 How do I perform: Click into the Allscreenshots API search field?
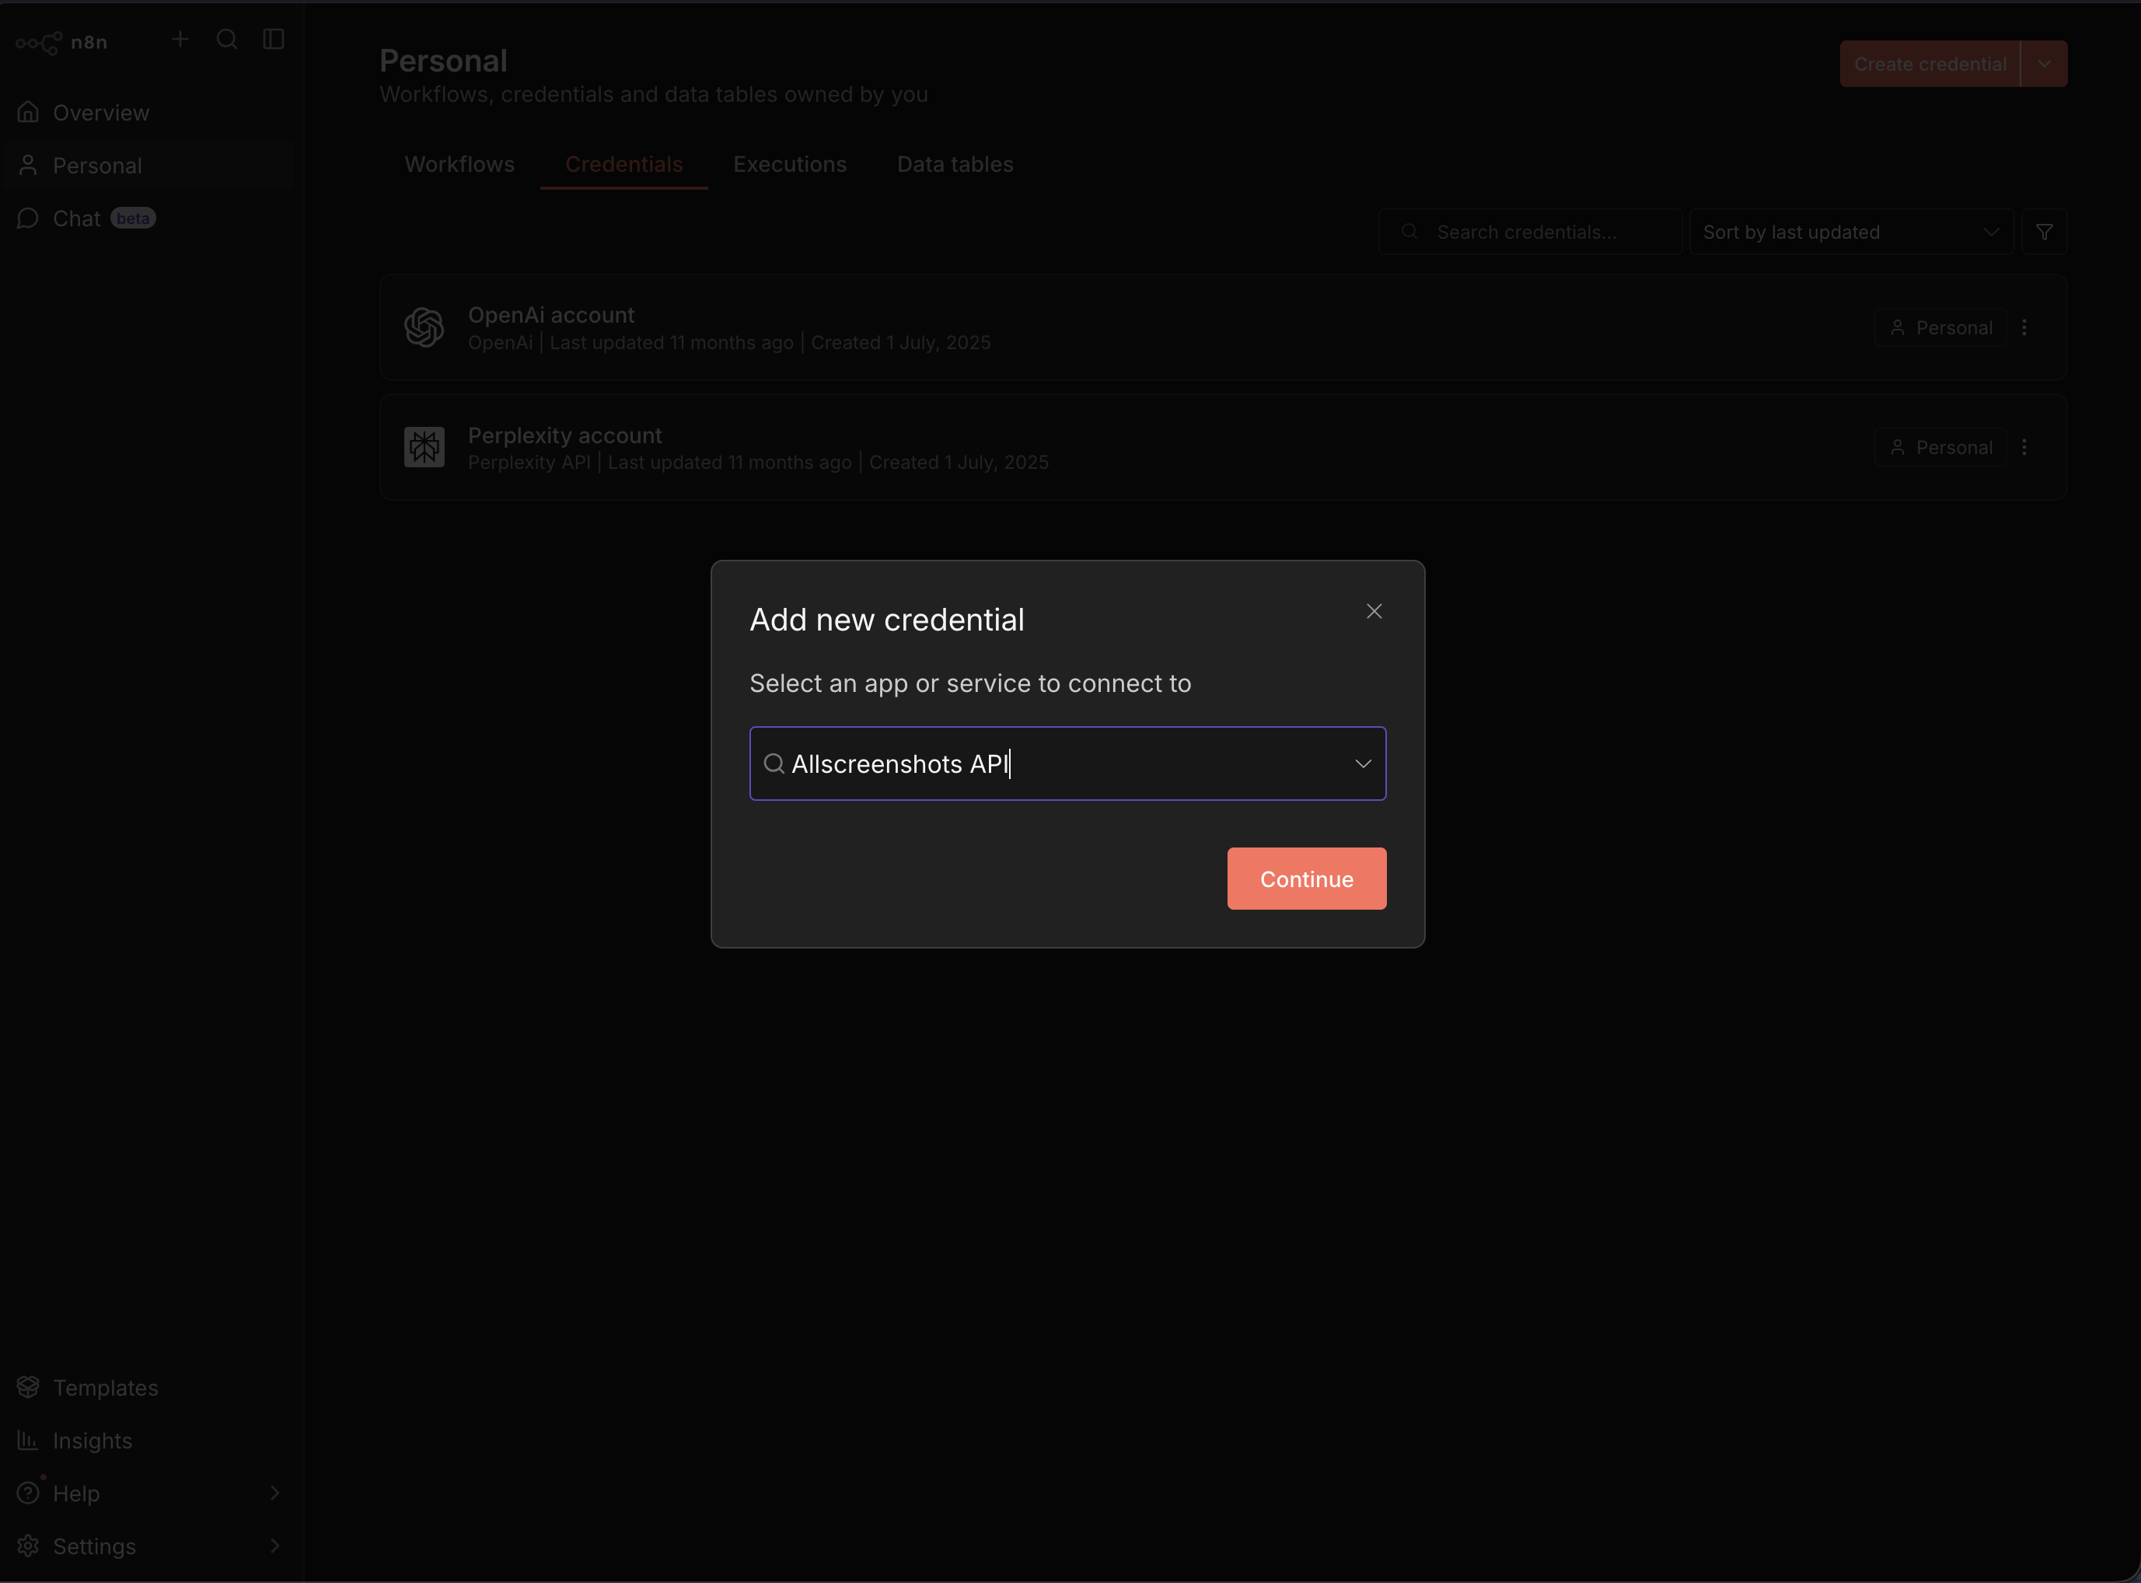coord(1067,764)
